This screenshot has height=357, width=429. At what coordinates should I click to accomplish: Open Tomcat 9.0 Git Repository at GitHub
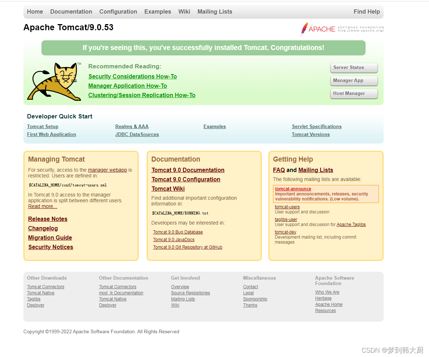188,247
